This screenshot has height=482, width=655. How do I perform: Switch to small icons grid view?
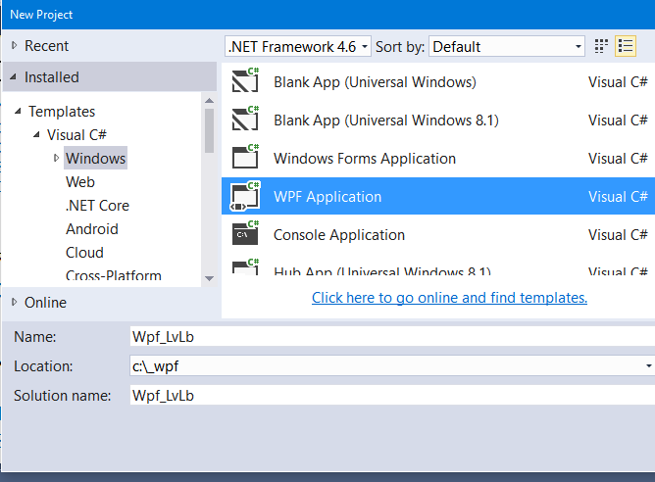tap(601, 46)
